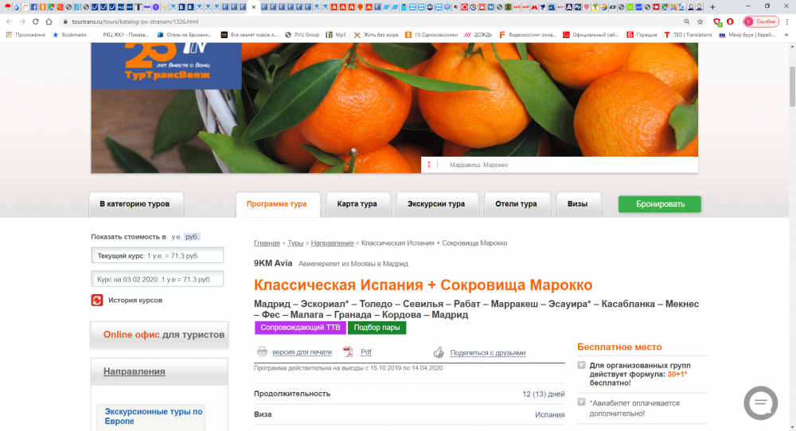Switch price currency to у.е.
796x431 pixels.
click(176, 237)
